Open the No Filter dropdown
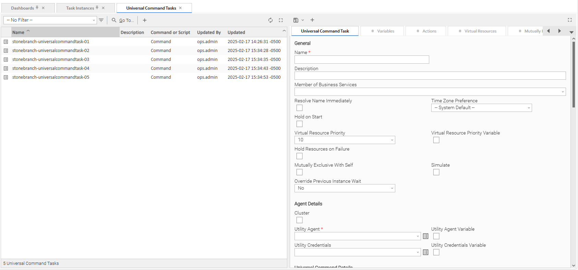578x270 pixels. [x=50, y=20]
